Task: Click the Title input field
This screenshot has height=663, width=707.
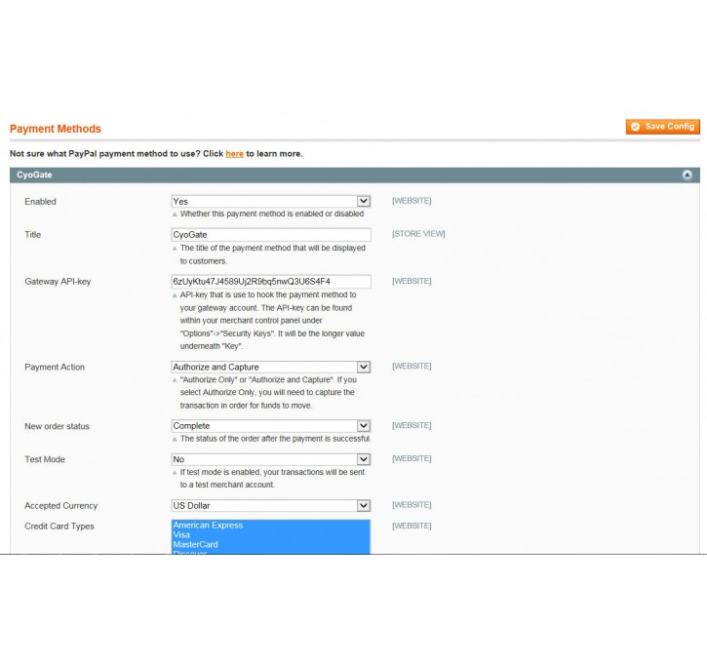Action: coord(270,234)
